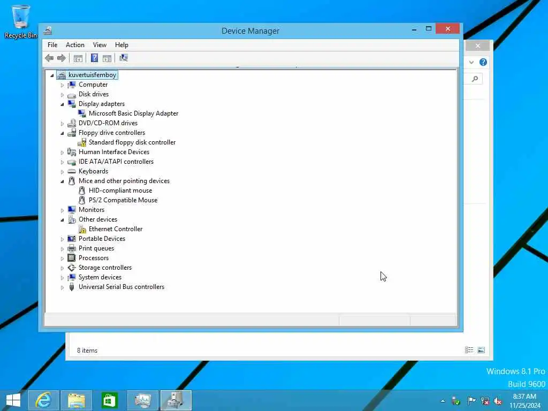Collapse the Mice and other pointing devices category
The width and height of the screenshot is (548, 411).
pos(62,181)
